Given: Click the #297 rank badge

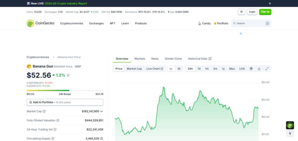Looking at the screenshot, I should pos(78,66).
